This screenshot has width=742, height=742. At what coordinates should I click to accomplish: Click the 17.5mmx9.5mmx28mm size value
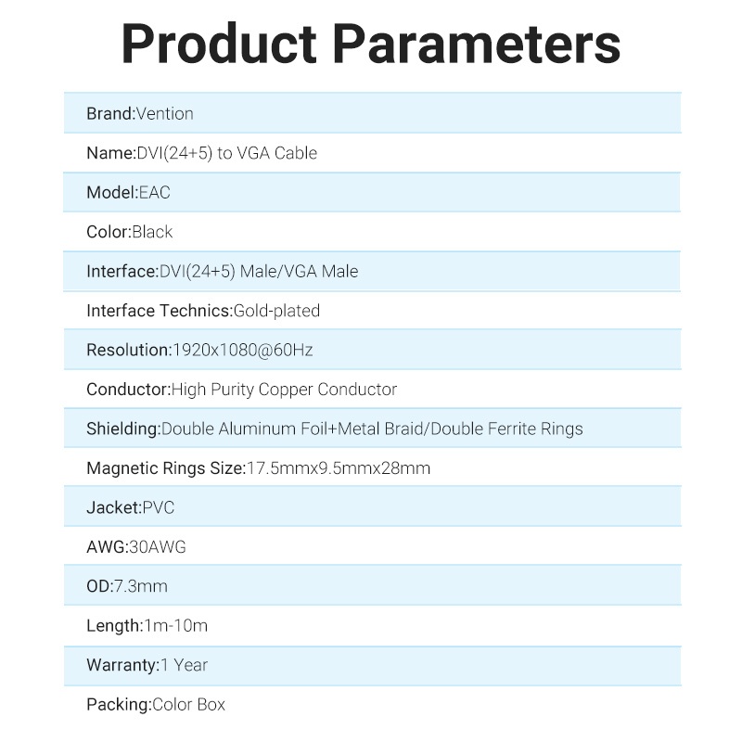point(339,468)
